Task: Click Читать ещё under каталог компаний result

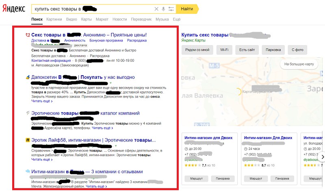Action: 102,128
